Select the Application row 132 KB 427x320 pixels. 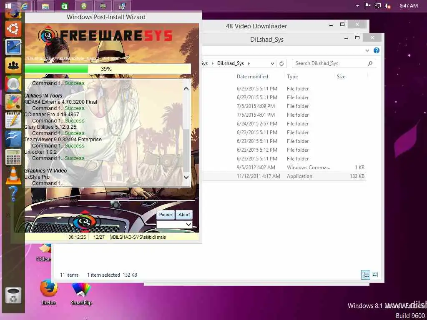(284, 176)
